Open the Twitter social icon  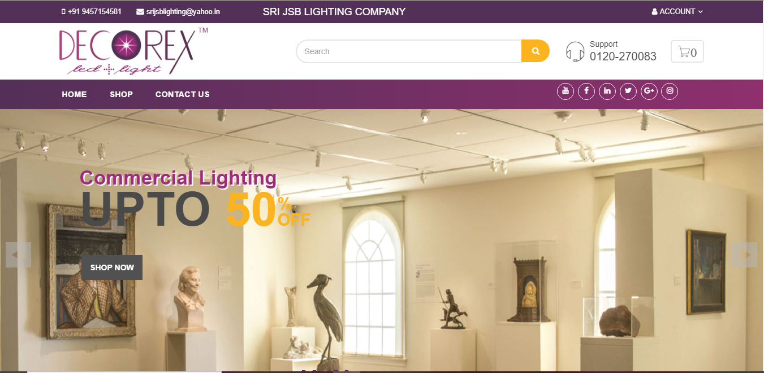click(628, 91)
